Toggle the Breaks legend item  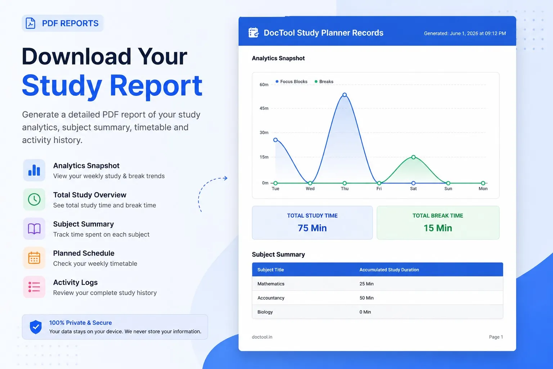(x=324, y=82)
